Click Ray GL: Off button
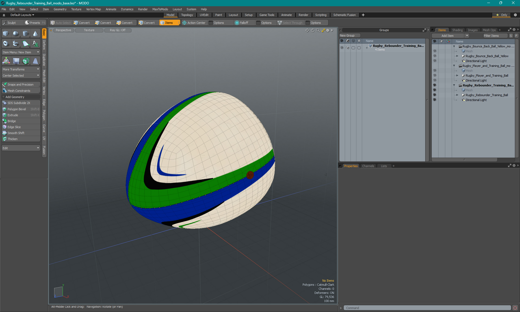This screenshot has width=520, height=312. [118, 30]
